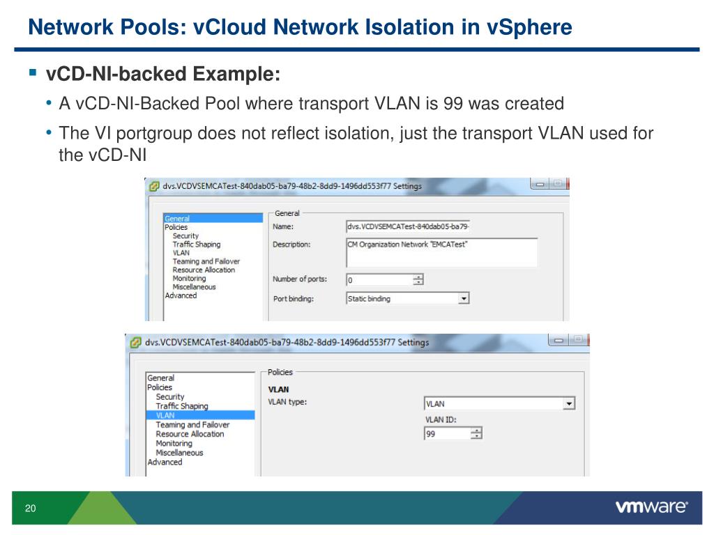
Task: Click the vmware logo
Action: [652, 507]
